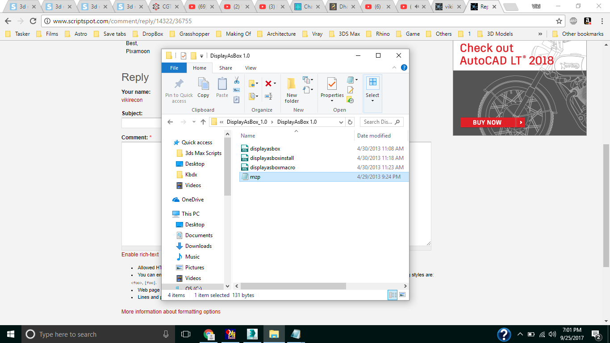Switch to details view using status bar icon
This screenshot has height=343, width=610.
pos(393,295)
